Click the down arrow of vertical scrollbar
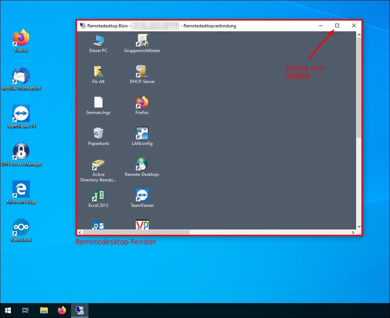390x318 pixels. click(359, 226)
